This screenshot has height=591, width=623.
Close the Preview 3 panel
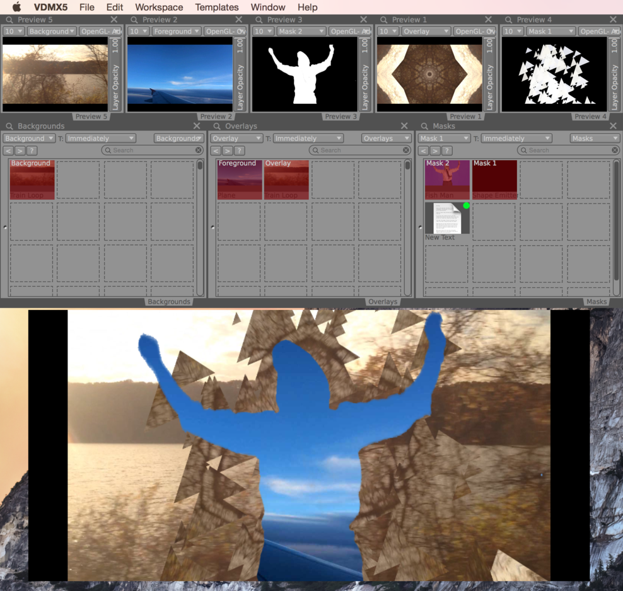click(x=364, y=20)
